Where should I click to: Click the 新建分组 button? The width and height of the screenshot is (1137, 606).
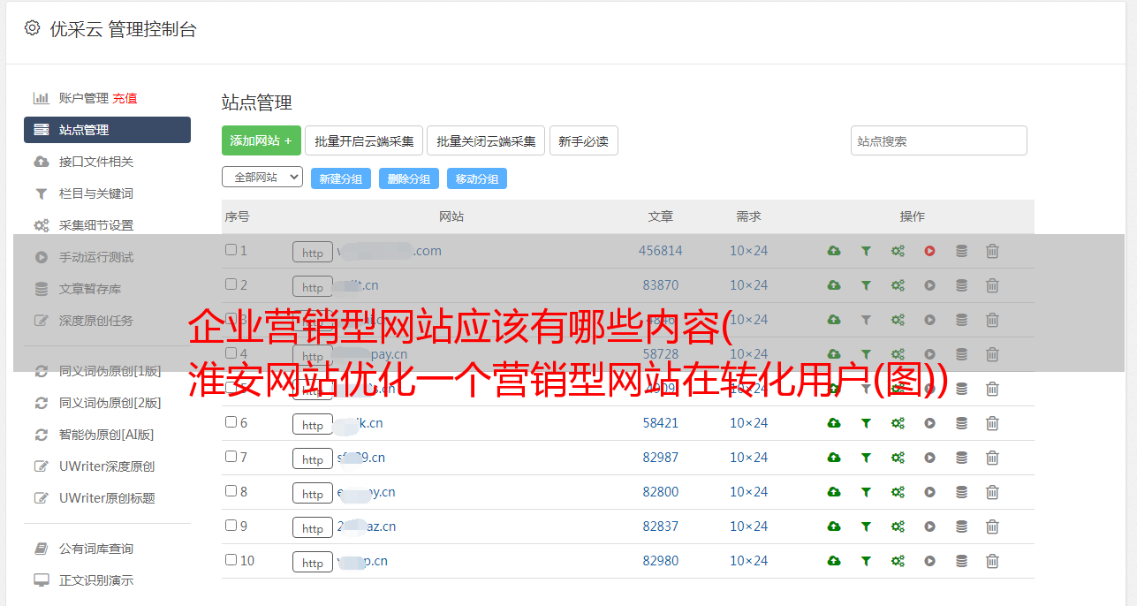point(341,178)
